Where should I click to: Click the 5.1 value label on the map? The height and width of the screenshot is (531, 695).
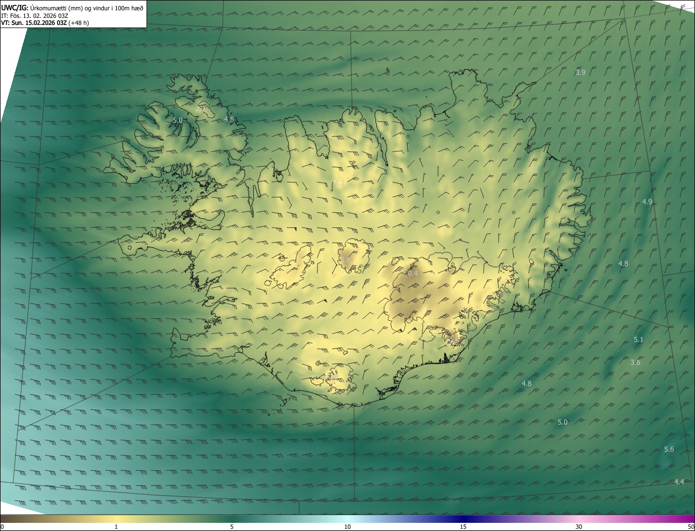[639, 340]
